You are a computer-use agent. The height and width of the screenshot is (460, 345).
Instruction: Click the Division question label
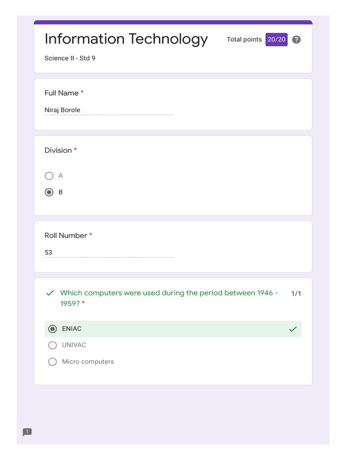tap(58, 150)
